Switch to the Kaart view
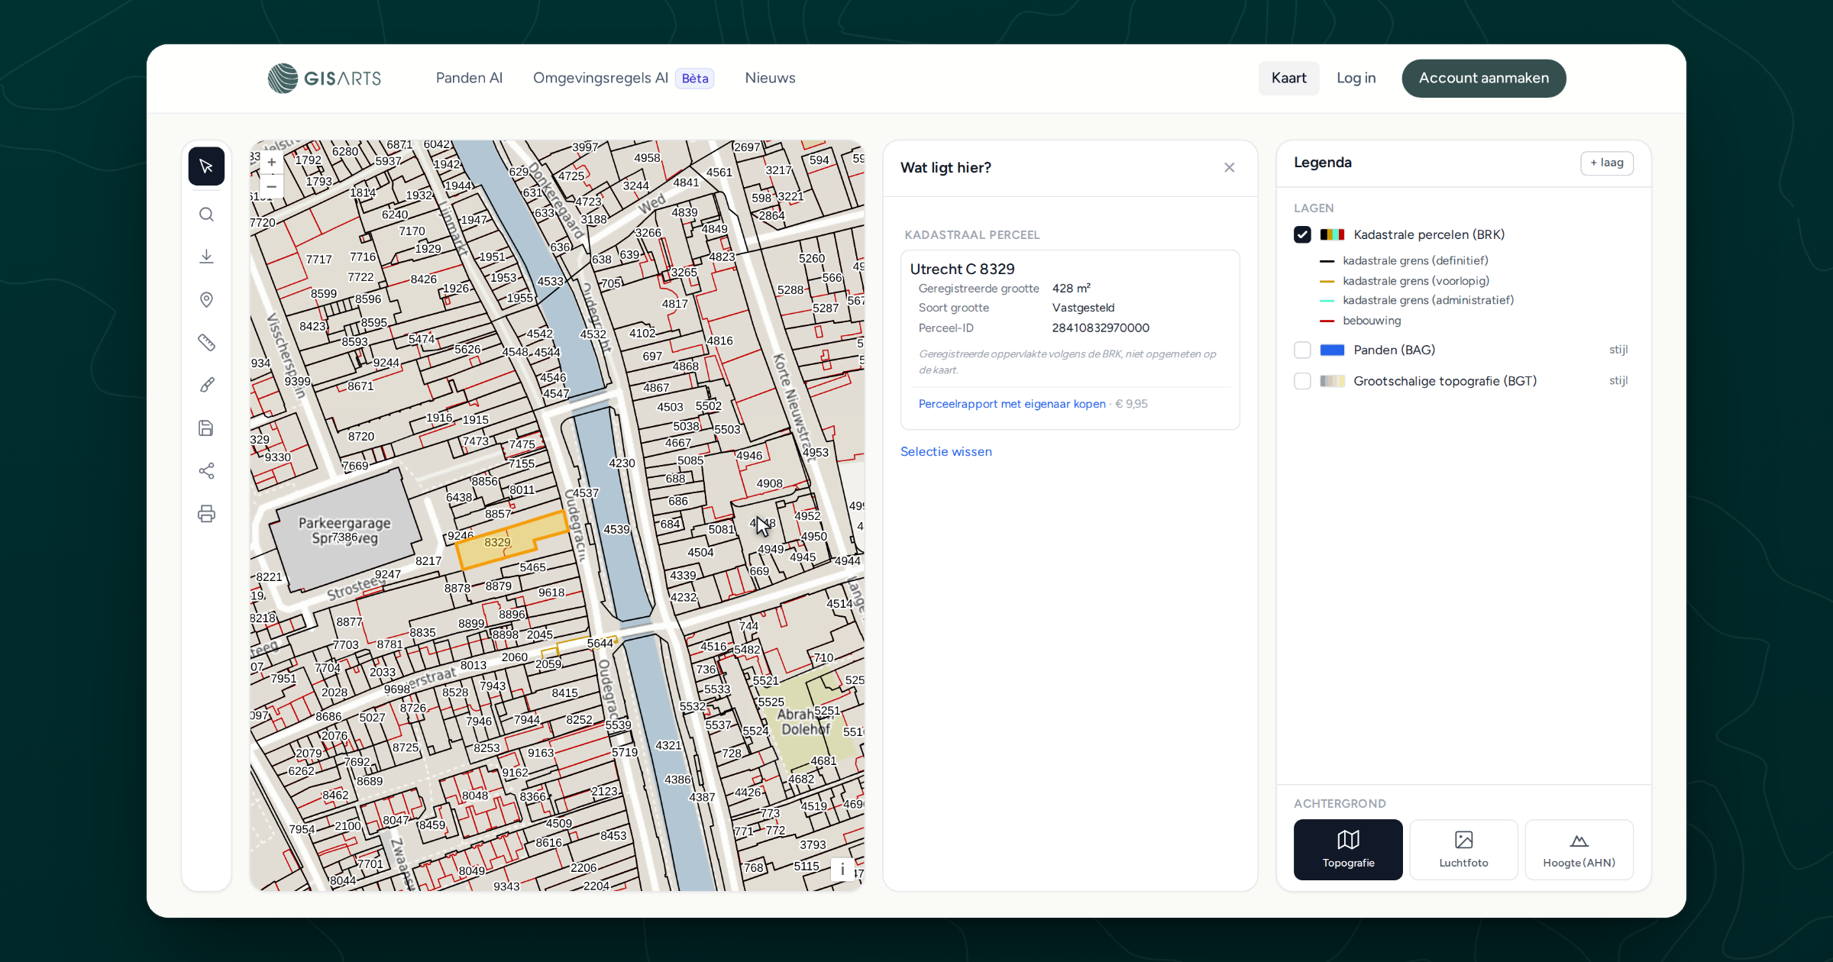 coord(1288,78)
